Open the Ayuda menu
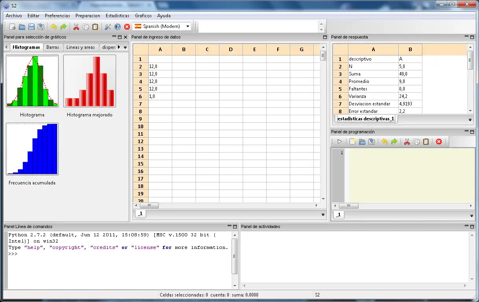This screenshot has height=302, width=479. tap(164, 16)
